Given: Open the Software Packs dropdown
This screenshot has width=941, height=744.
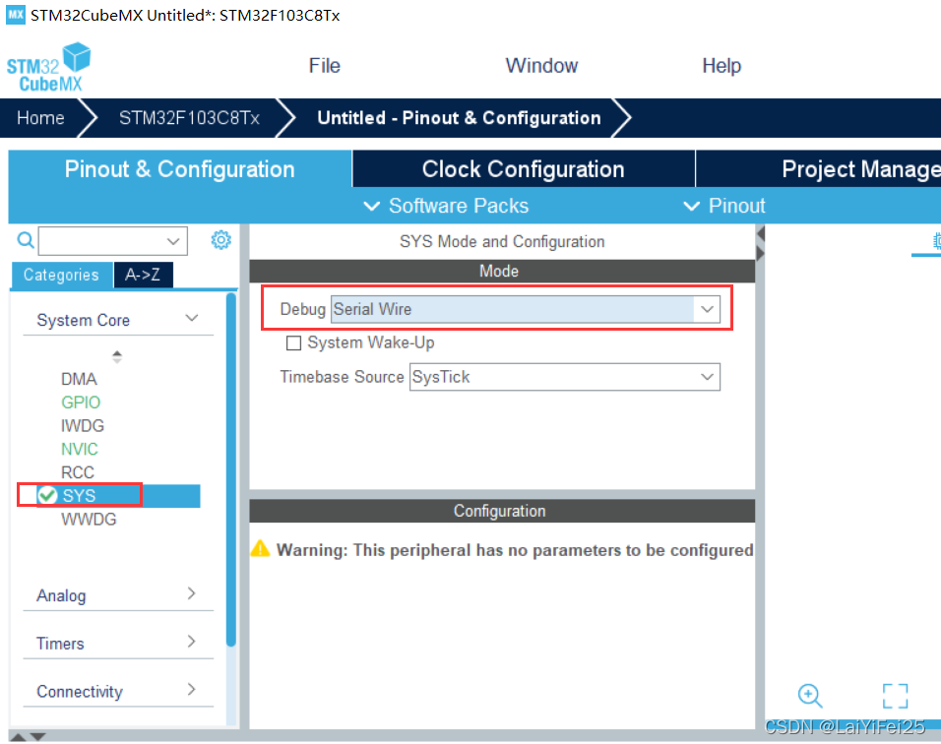Looking at the screenshot, I should 447,206.
